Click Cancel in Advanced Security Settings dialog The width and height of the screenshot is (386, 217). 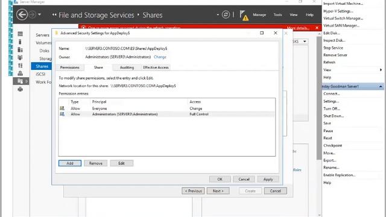pyautogui.click(x=244, y=179)
